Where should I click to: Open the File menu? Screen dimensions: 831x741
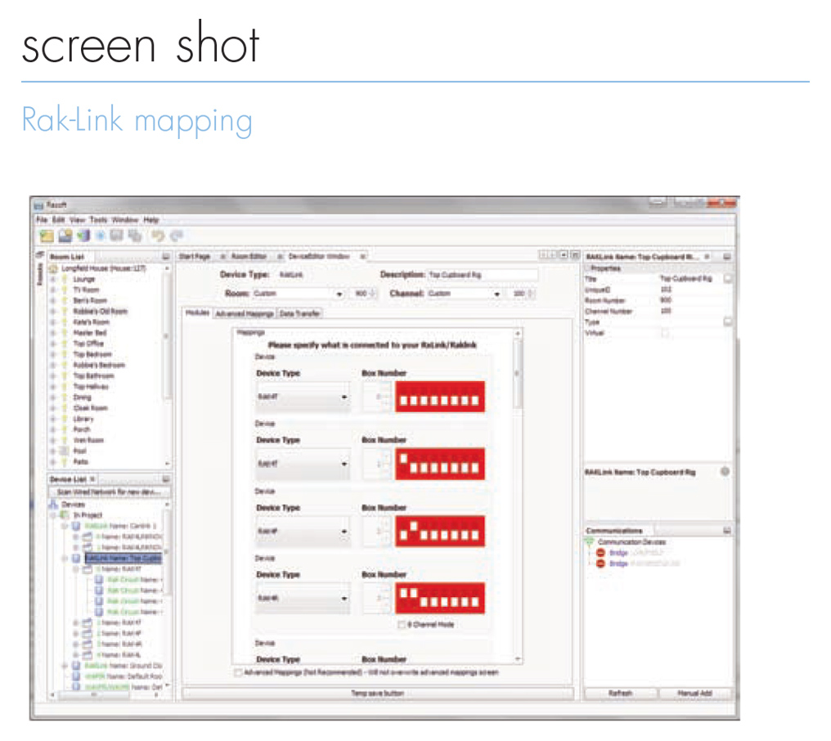click(42, 219)
